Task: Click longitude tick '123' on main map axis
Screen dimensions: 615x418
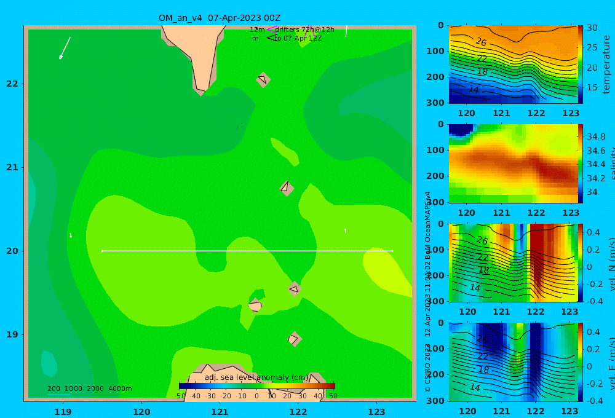Action: point(377,412)
